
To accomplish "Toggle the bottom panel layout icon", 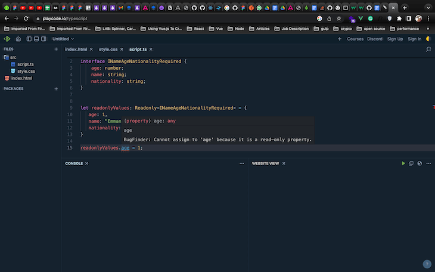I will 36,39.
